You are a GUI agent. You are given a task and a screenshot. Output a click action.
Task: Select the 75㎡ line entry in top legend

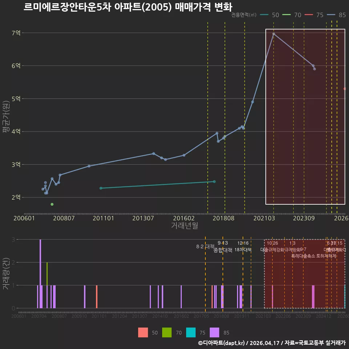[x=314, y=15]
